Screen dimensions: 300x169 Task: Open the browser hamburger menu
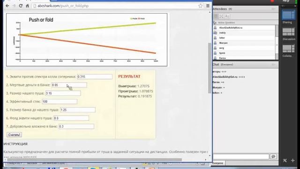(x=208, y=6)
